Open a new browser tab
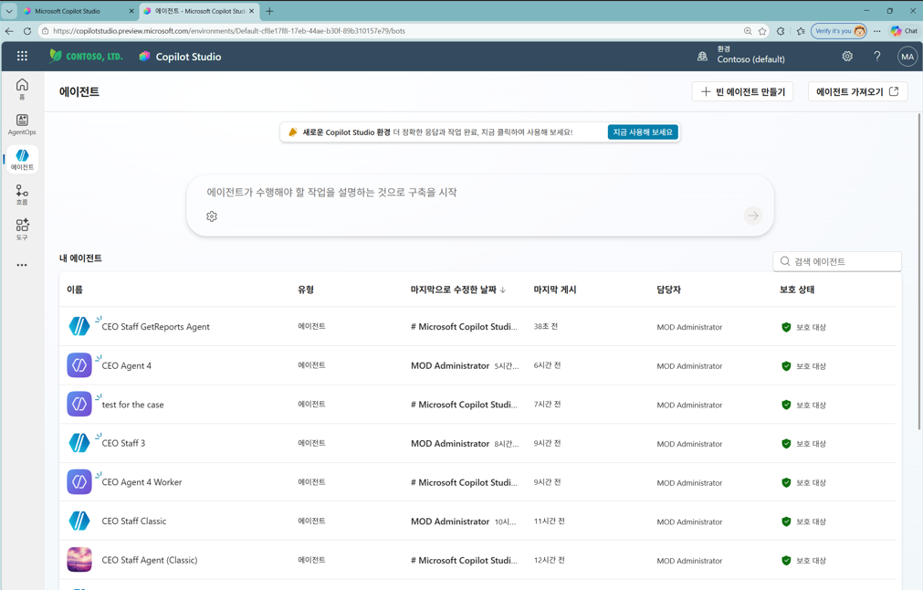Screen dimensions: 923x590 pos(269,11)
